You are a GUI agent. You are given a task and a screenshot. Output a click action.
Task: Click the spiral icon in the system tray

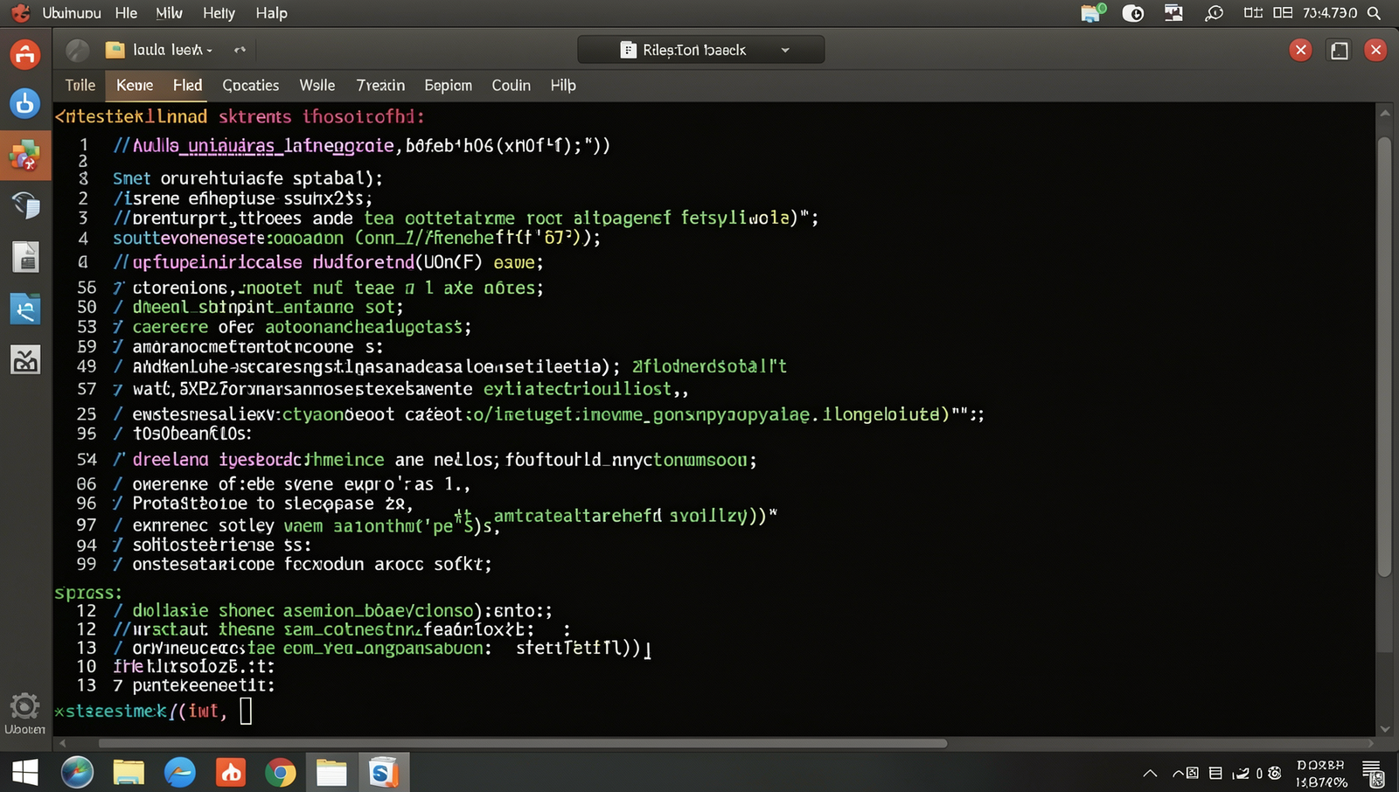point(1275,773)
